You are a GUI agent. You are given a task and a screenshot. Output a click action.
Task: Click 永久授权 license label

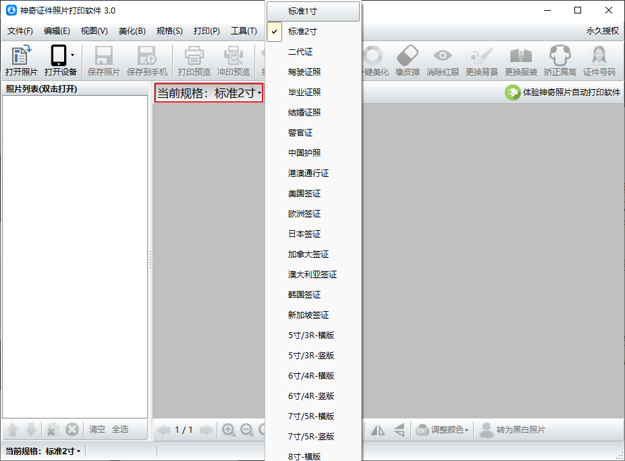602,31
